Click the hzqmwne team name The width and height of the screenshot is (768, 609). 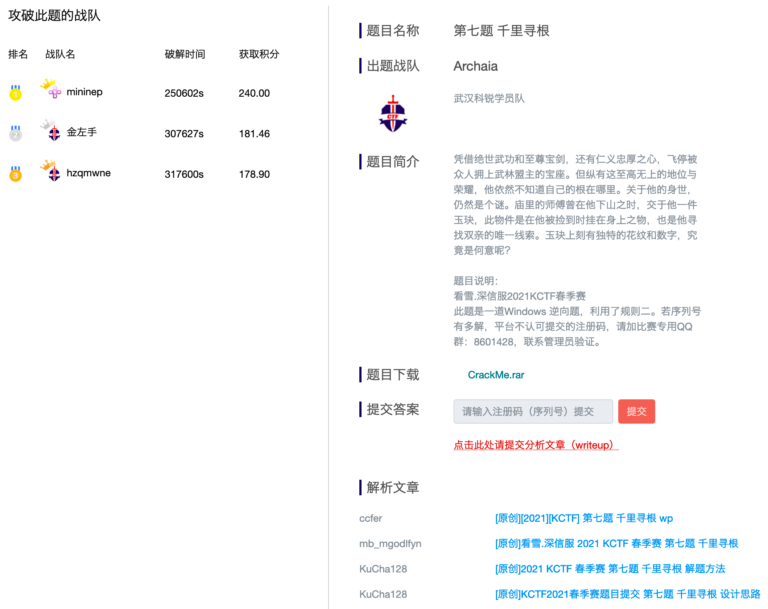pos(88,173)
